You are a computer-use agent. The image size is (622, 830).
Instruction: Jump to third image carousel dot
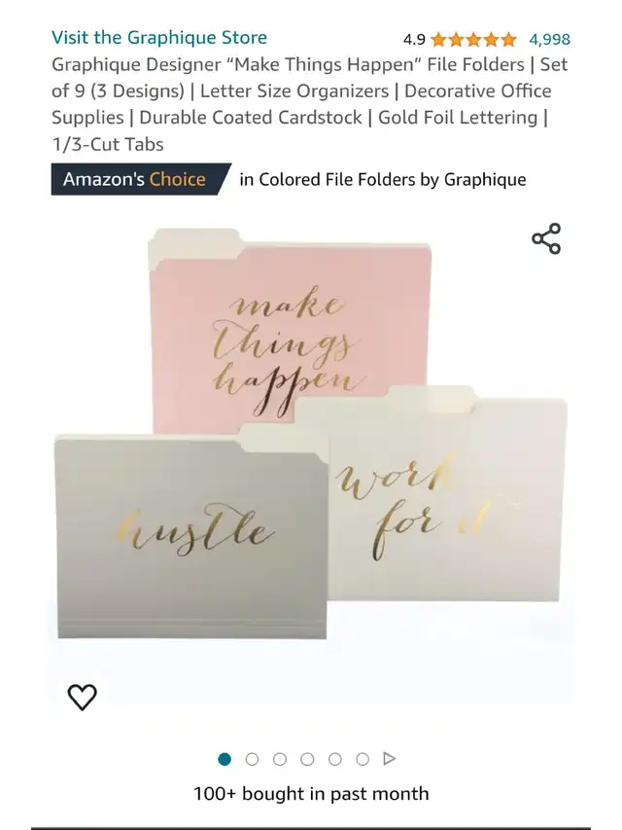pos(280,759)
